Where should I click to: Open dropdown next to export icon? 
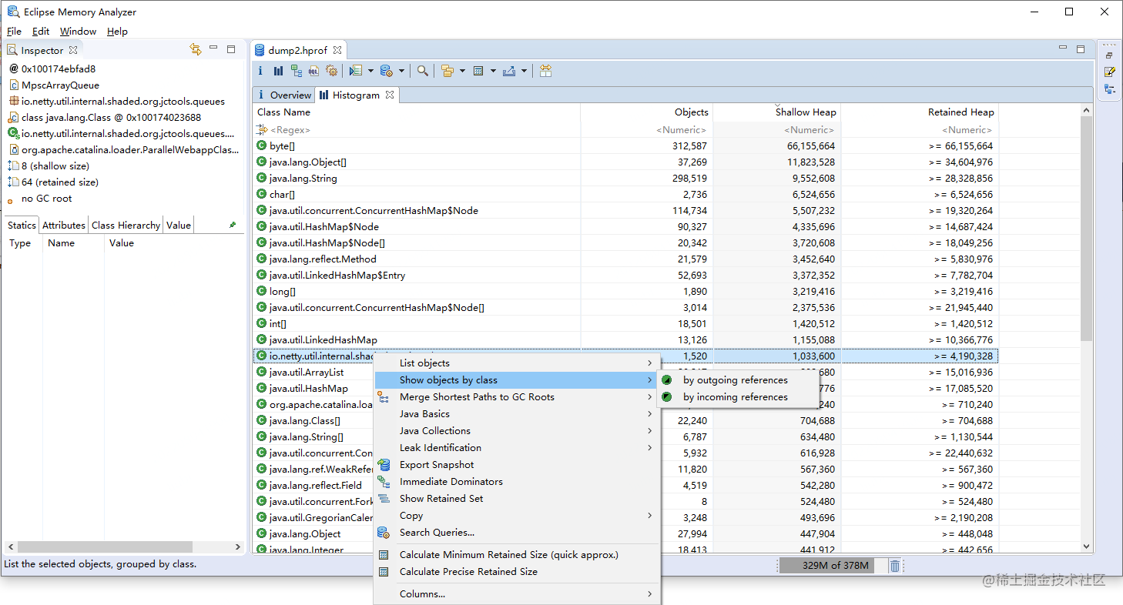coord(524,71)
